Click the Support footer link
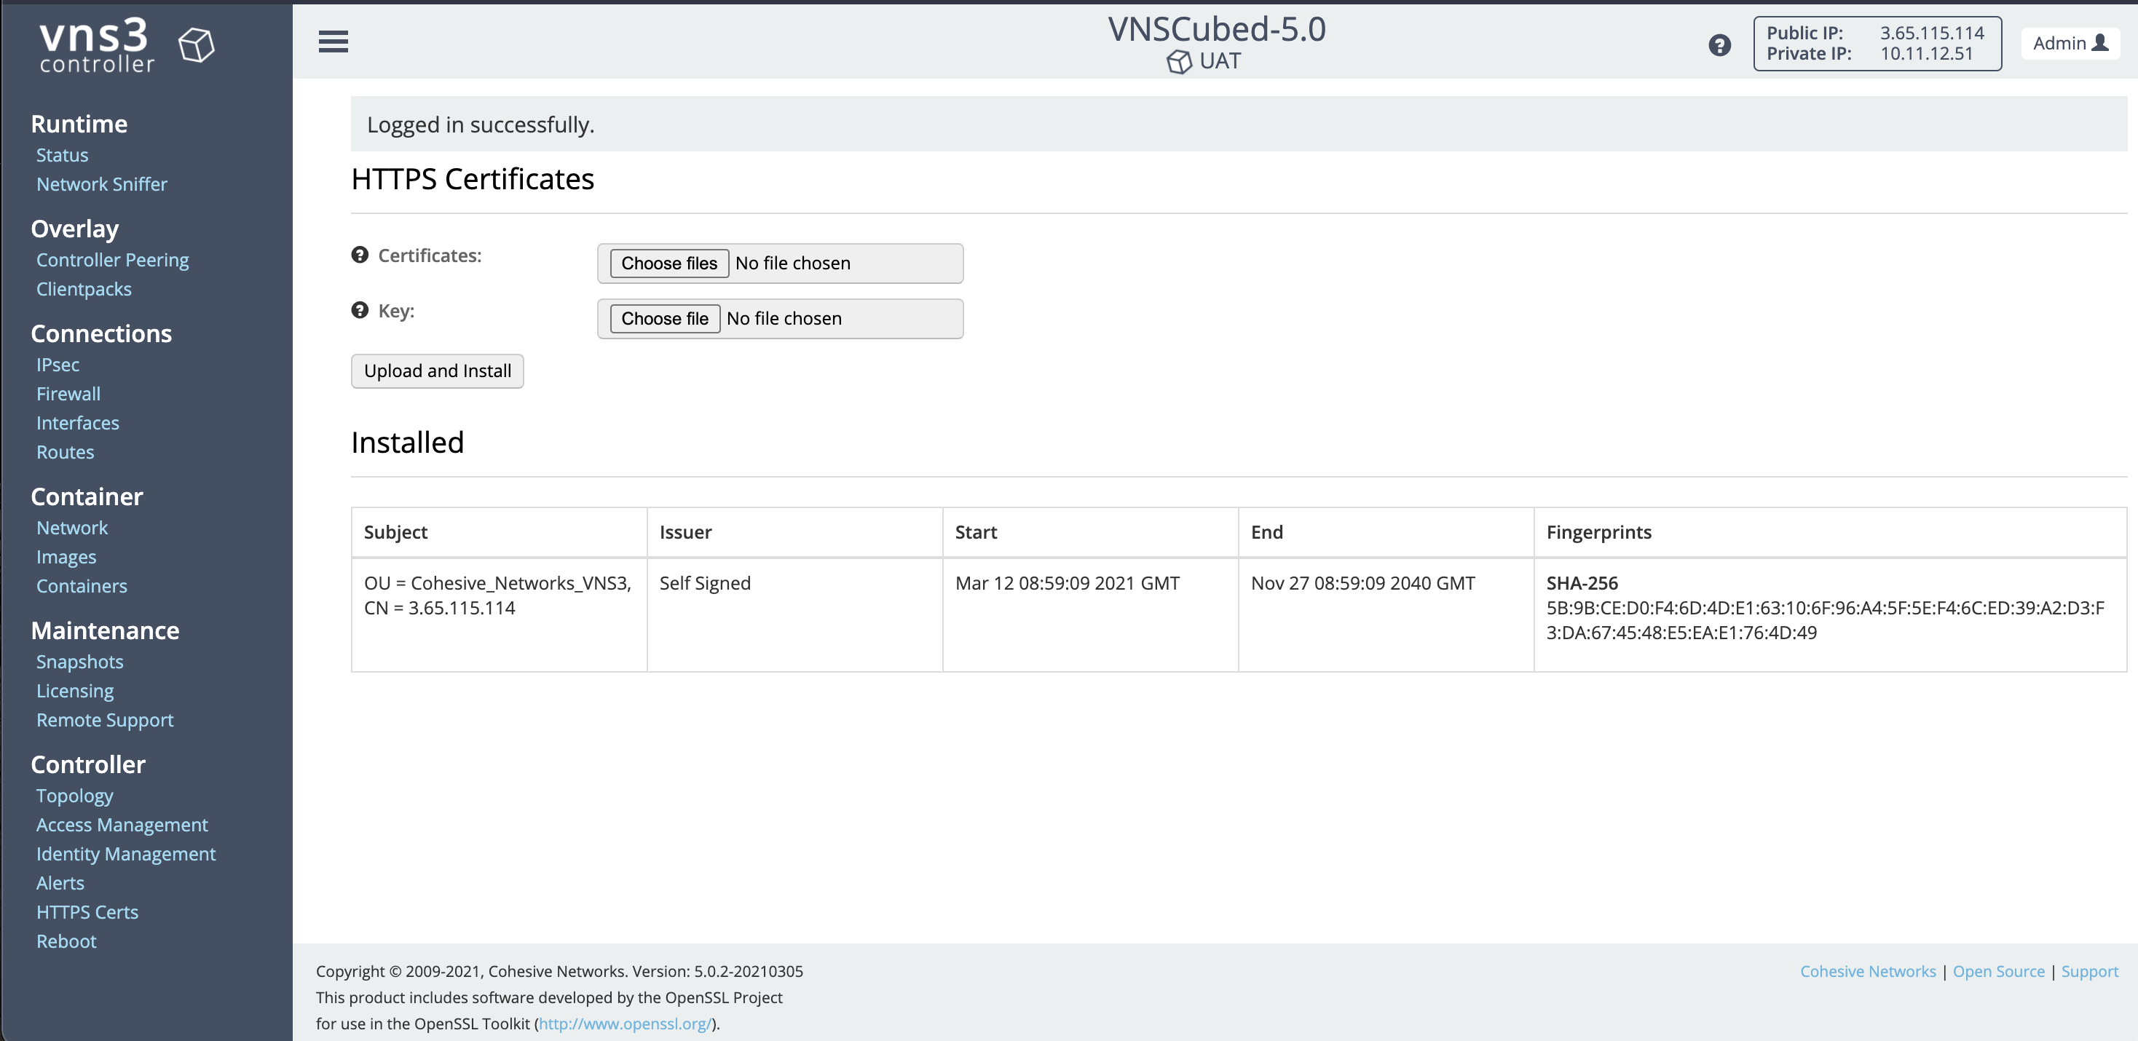Viewport: 2138px width, 1041px height. pyautogui.click(x=2089, y=971)
